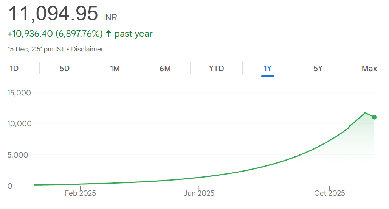Click the INR currency label
Screen dimensions: 389x209
pos(110,17)
